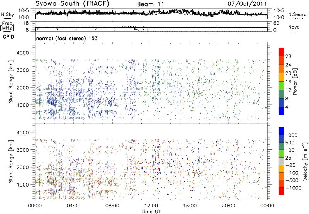Click the red bottom of velocity color bar
The width and height of the screenshot is (309, 214).
click(282, 191)
